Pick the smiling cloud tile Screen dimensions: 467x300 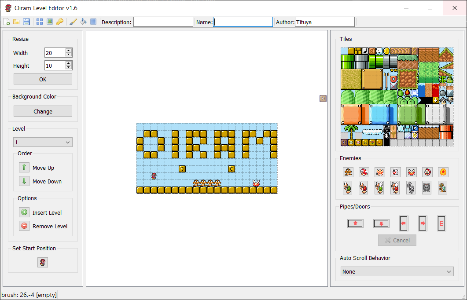click(379, 51)
